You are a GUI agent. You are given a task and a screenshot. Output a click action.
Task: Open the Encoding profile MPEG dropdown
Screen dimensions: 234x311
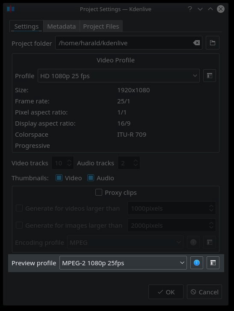[x=125, y=242]
